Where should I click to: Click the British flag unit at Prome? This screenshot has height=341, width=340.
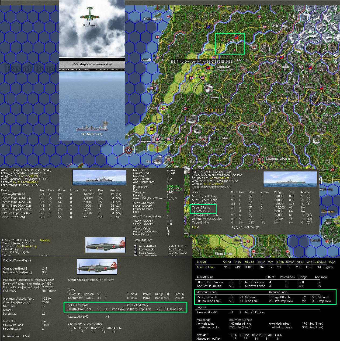[163, 108]
